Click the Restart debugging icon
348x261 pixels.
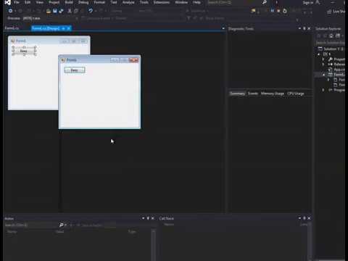[x=285, y=11]
